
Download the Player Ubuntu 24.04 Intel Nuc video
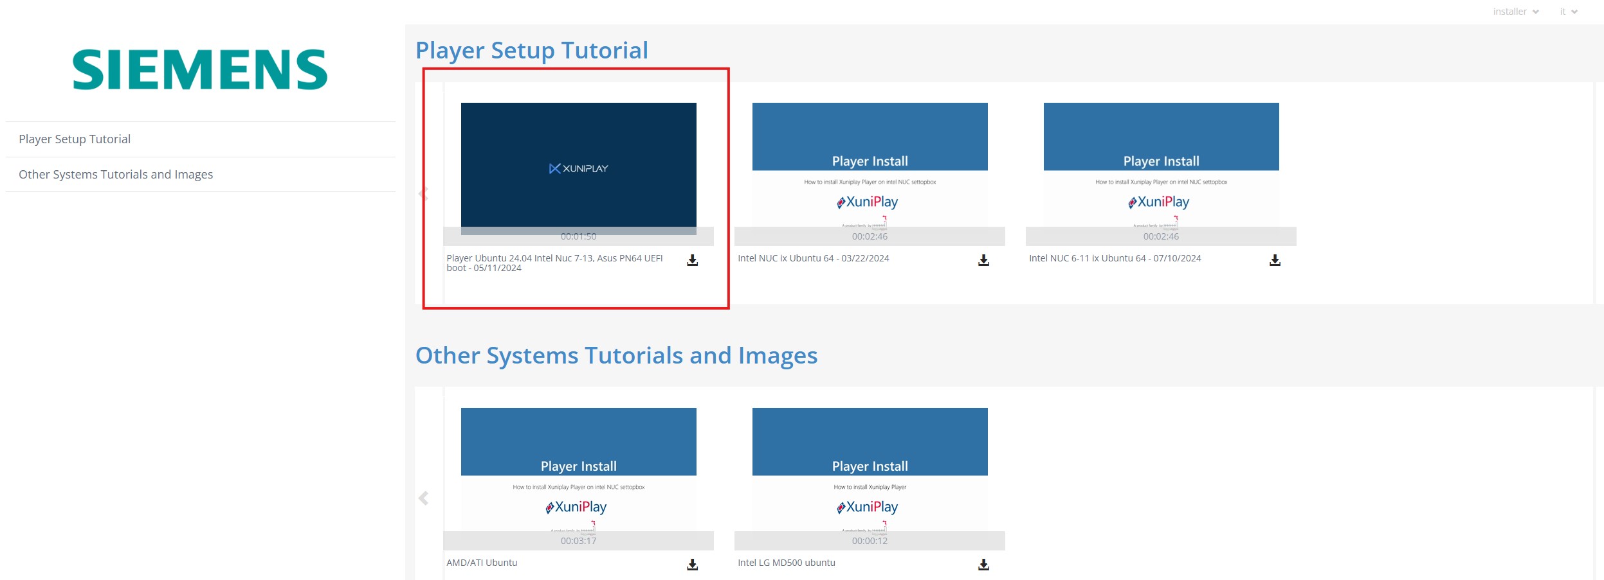click(692, 260)
